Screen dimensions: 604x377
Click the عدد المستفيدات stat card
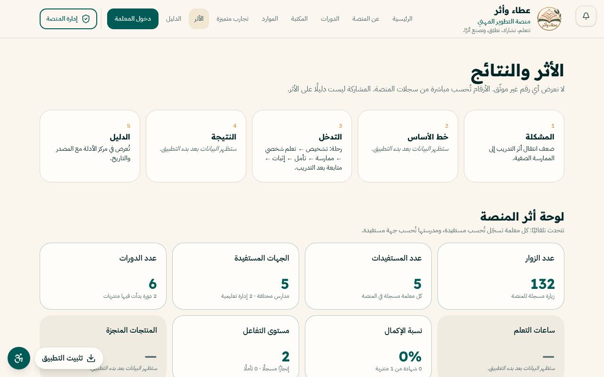[x=368, y=276]
